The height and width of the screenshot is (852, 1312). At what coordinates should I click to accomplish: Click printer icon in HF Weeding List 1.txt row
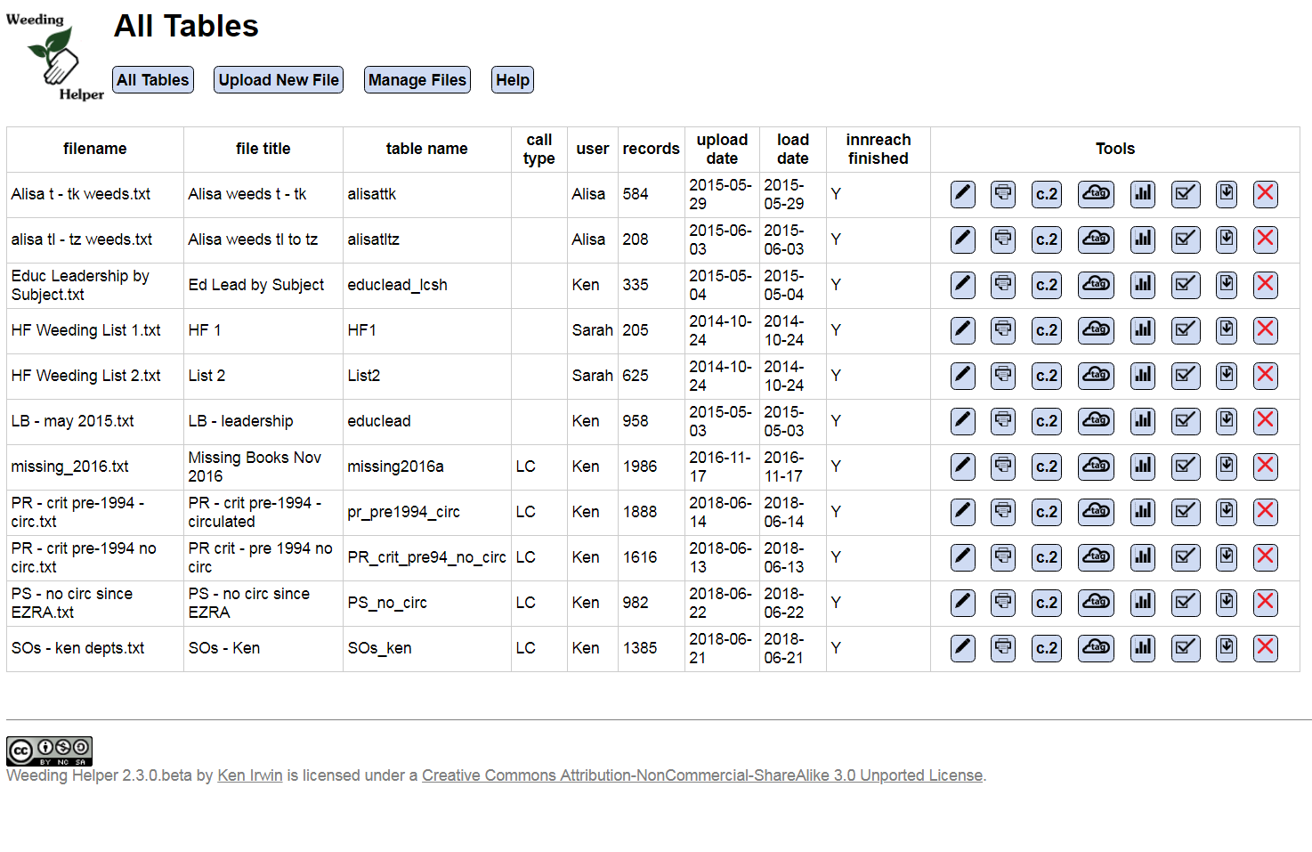tap(1003, 330)
